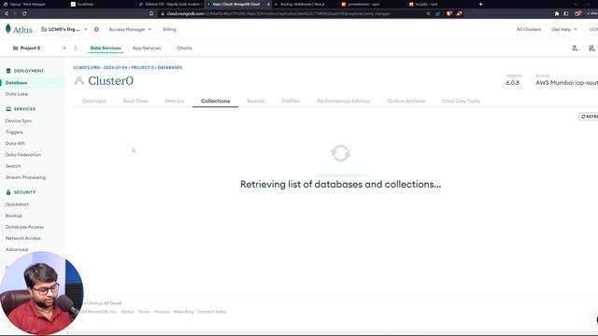Switch to the Signup Work Manager tab

[27, 4]
